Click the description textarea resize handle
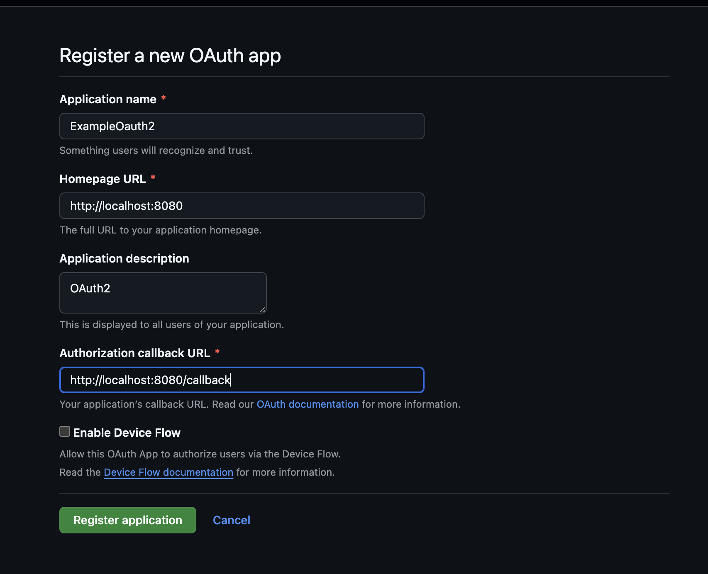 pos(262,309)
